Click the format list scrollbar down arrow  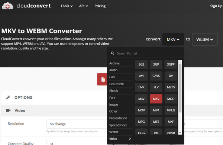180,133
